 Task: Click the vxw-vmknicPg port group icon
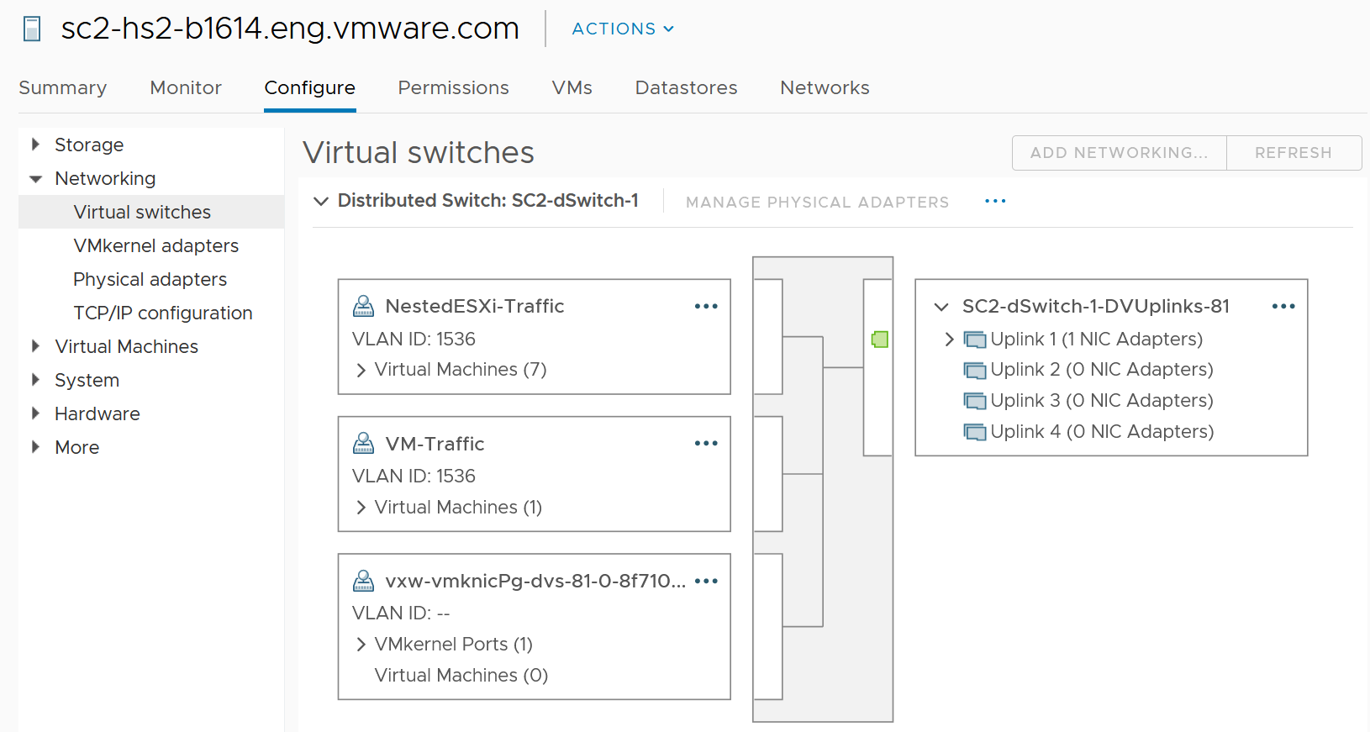pyautogui.click(x=363, y=581)
